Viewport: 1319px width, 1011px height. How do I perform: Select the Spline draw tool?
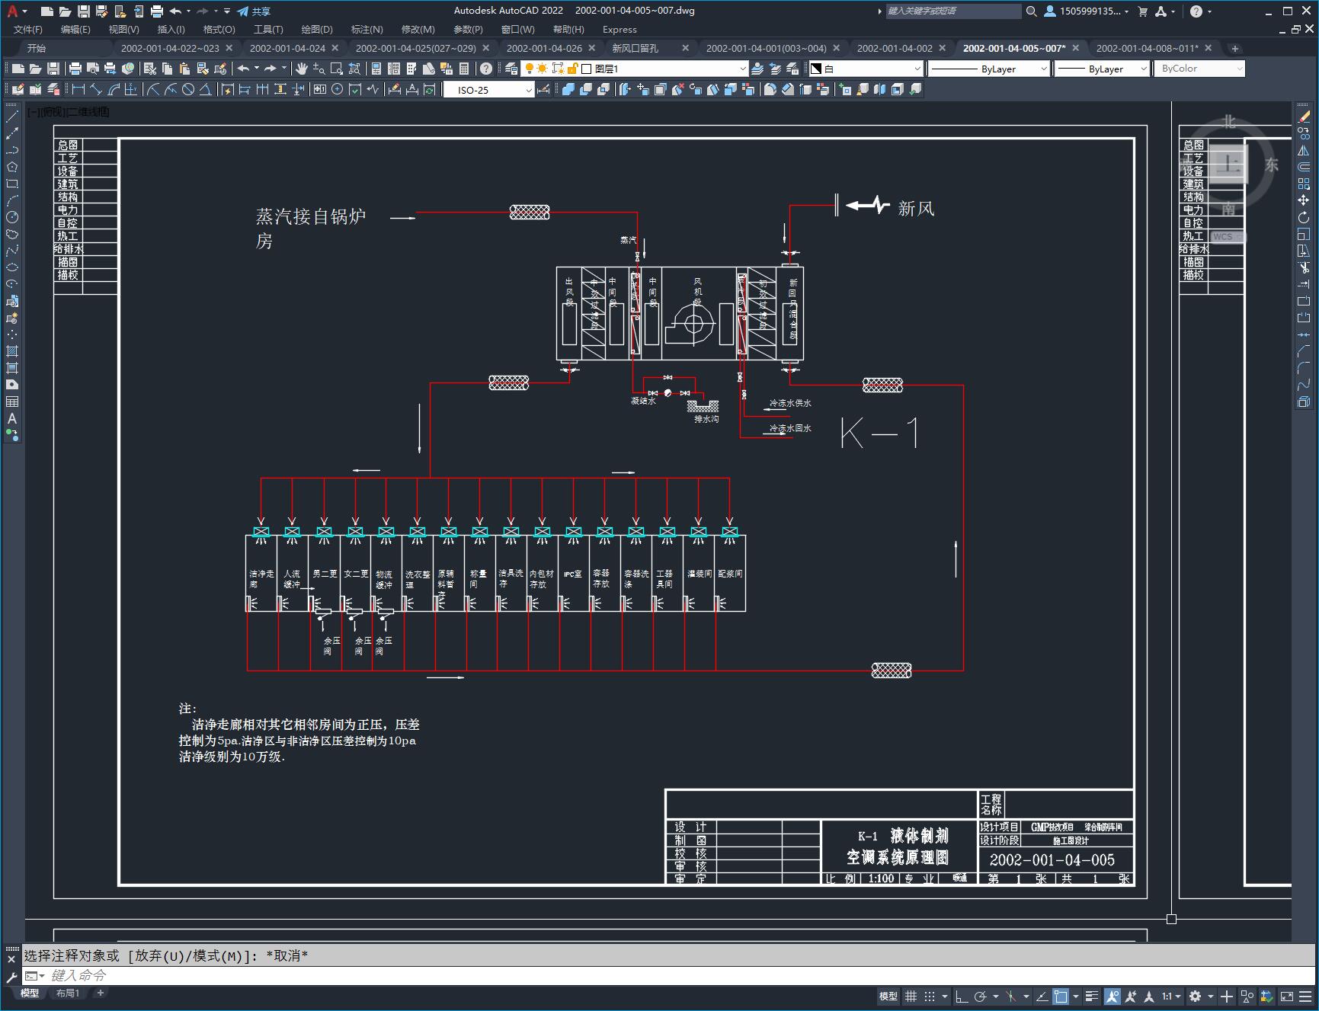12,251
